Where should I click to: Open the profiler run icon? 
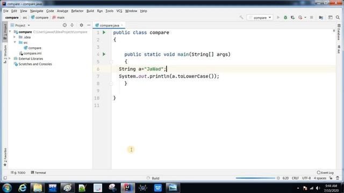pyautogui.click(x=300, y=17)
